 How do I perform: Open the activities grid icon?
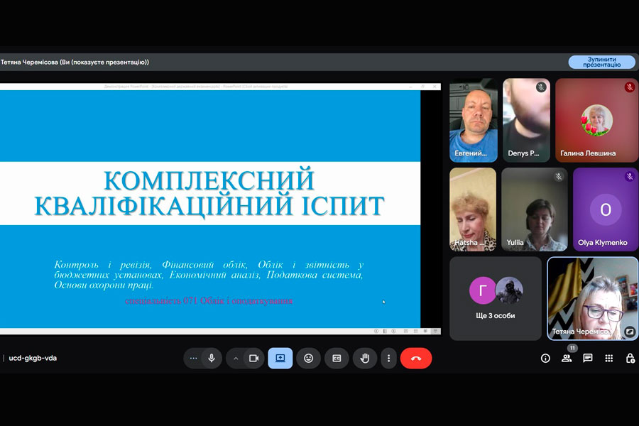click(609, 359)
